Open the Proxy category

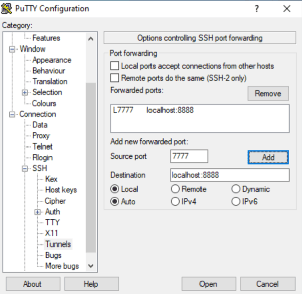tap(41, 136)
